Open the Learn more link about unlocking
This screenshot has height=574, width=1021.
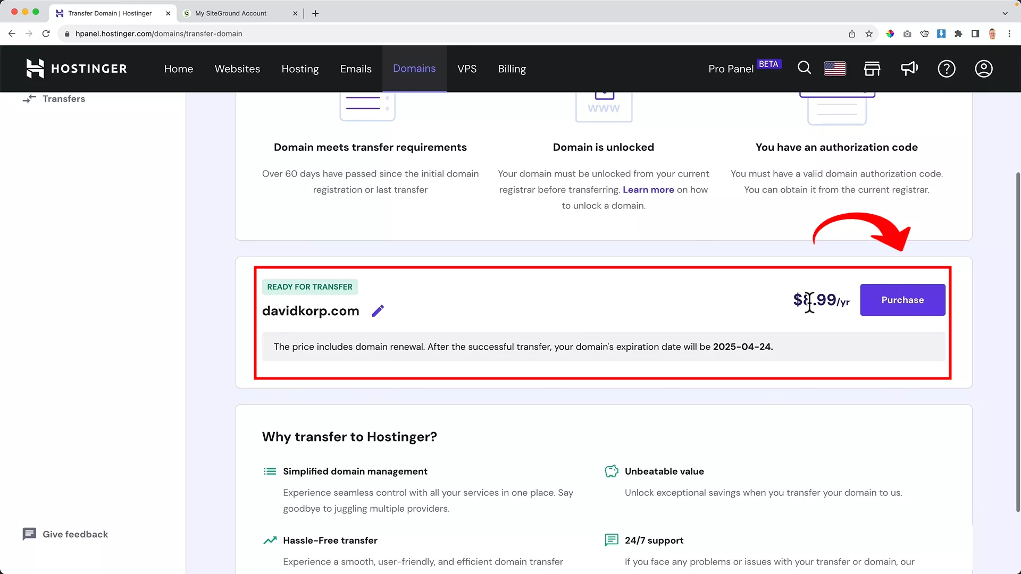point(648,190)
